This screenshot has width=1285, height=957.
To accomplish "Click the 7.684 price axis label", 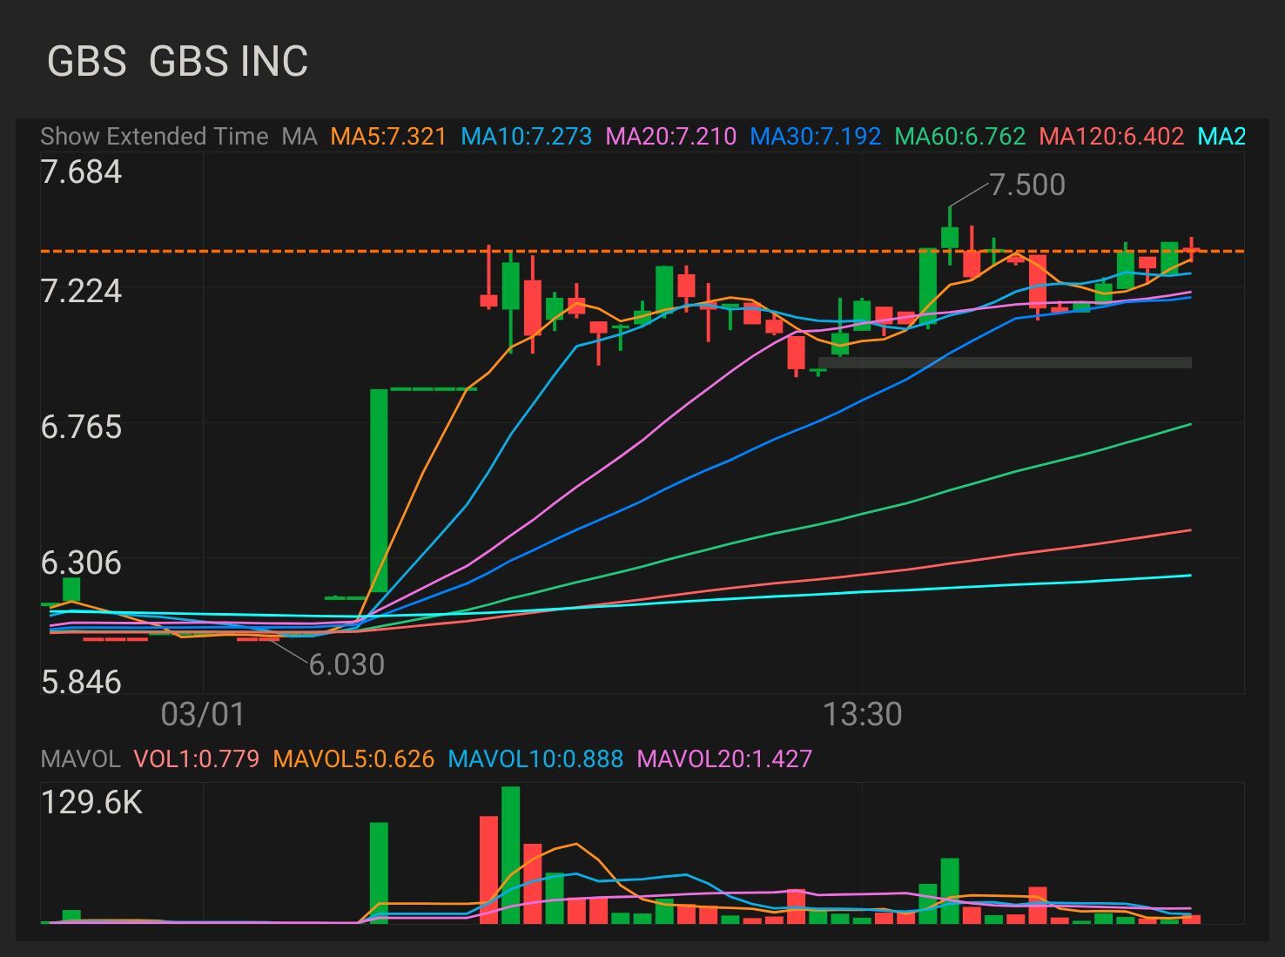I will coord(81,172).
